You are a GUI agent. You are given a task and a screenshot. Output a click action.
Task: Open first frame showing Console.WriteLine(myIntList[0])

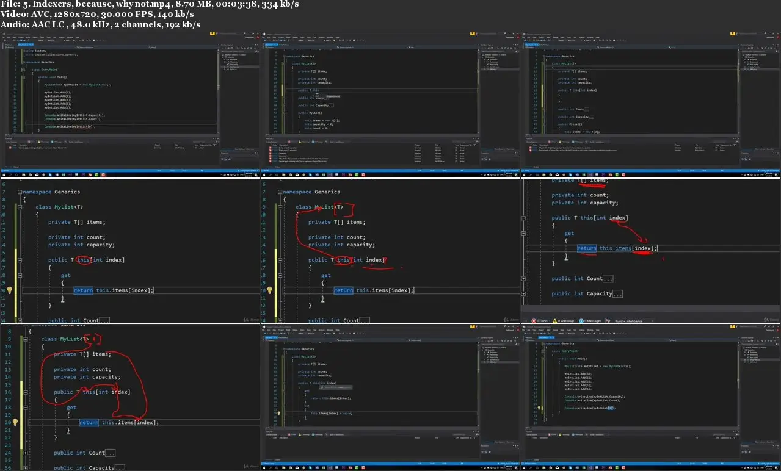(x=130, y=104)
